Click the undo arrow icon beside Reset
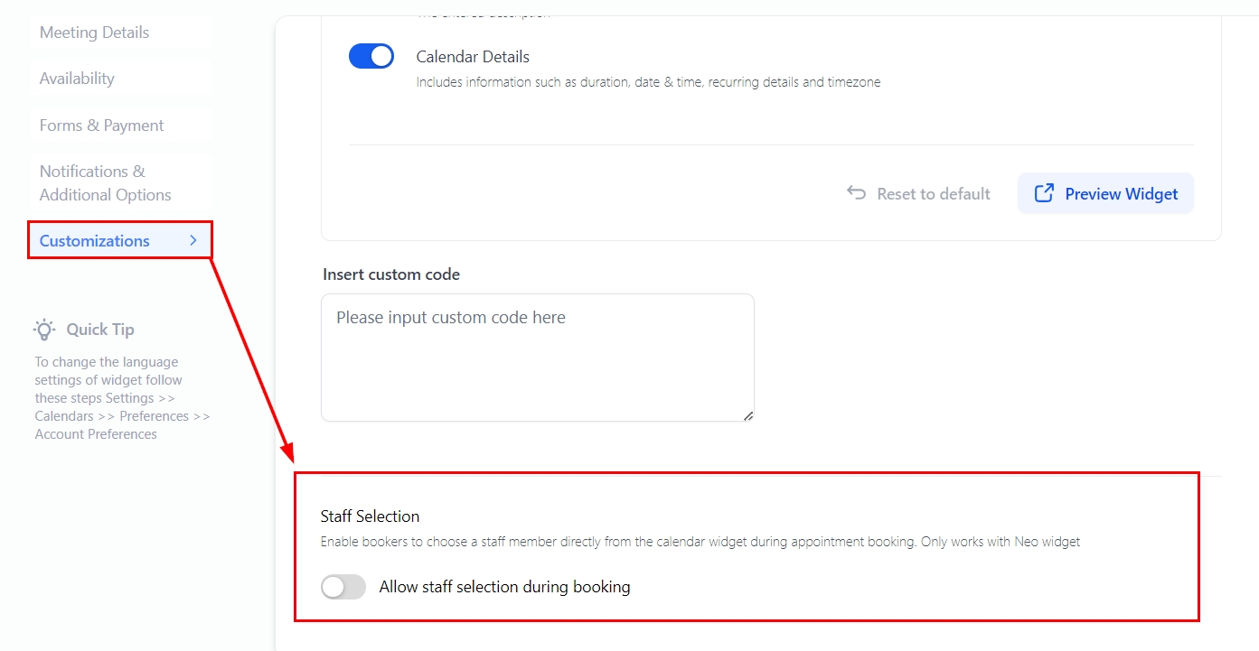This screenshot has width=1259, height=651. [856, 193]
